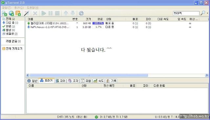210x120 pixels.
Task: Click the Pause torrent icon
Action: click(x=51, y=13)
